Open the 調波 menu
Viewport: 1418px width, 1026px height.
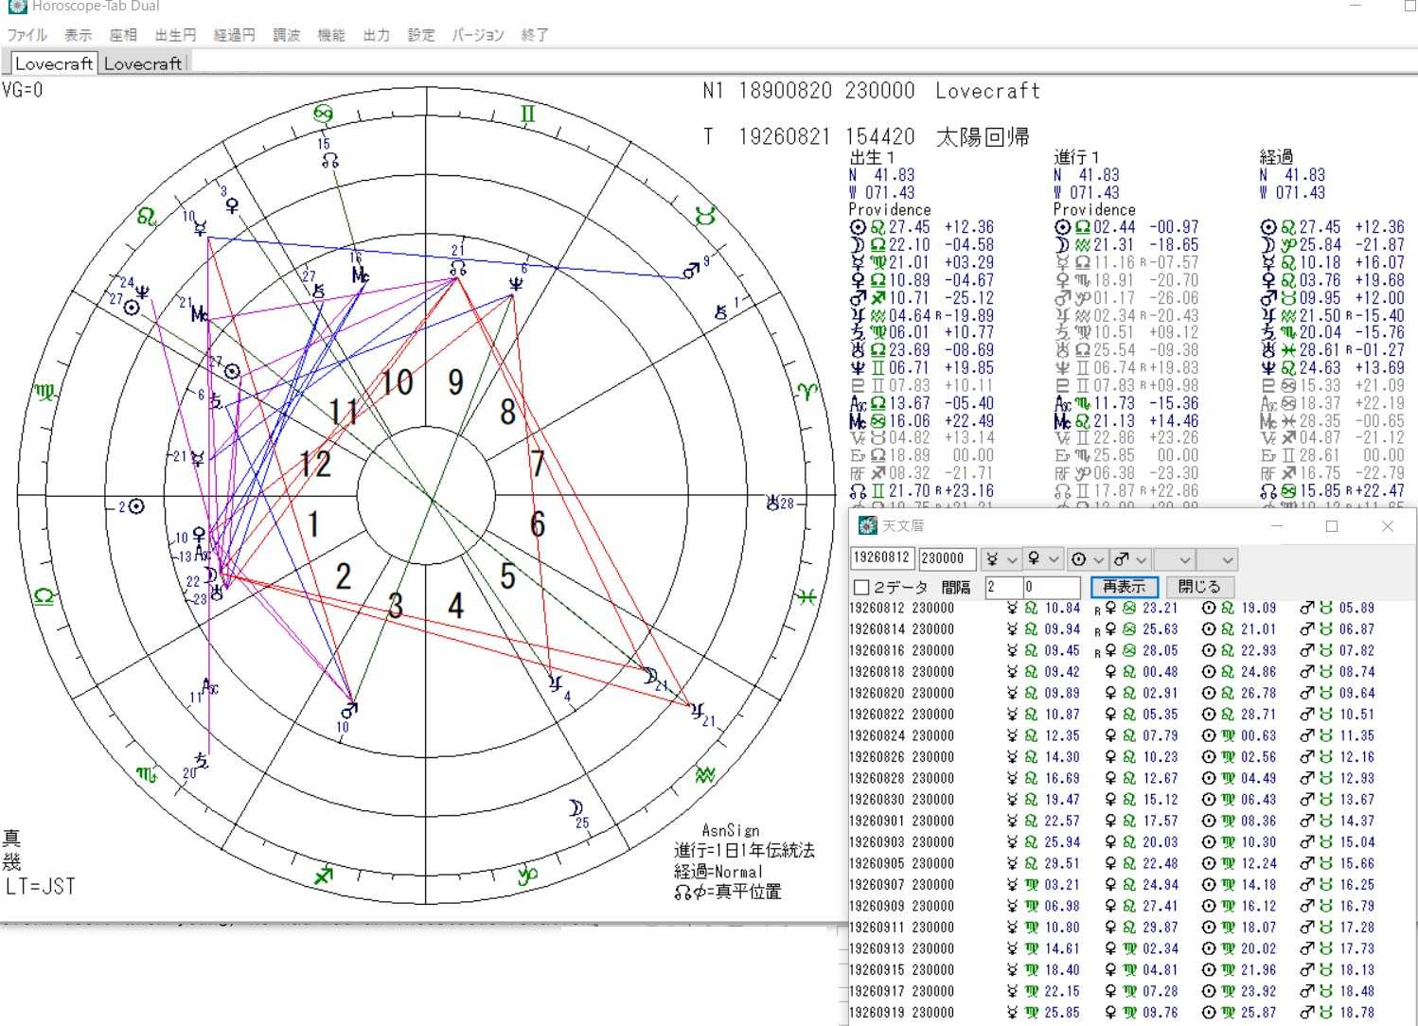[x=286, y=35]
